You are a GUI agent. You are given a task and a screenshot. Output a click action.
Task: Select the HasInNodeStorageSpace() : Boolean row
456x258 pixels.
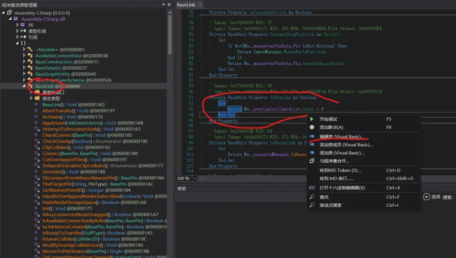[94, 202]
